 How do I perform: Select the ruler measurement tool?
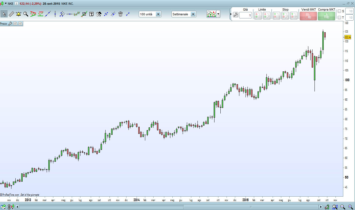[x=11, y=14]
